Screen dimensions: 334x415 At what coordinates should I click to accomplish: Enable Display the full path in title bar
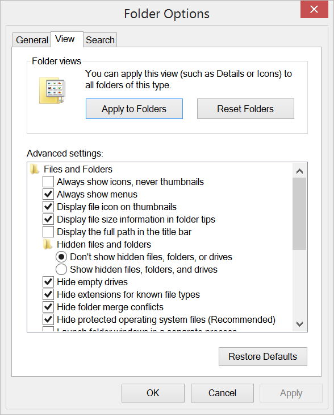[48, 232]
